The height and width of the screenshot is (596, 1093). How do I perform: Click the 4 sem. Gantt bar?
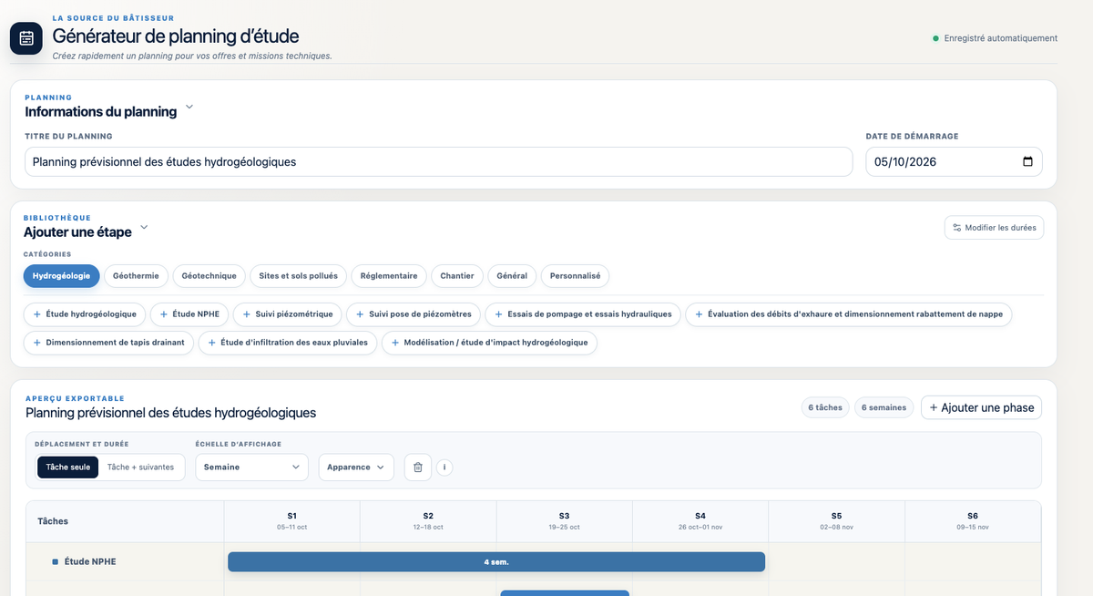[496, 562]
